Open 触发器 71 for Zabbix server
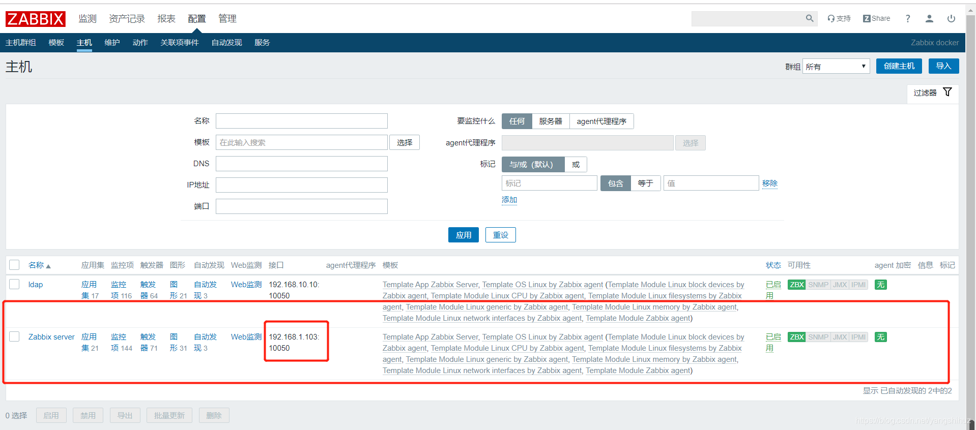976x430 pixels. [x=149, y=343]
